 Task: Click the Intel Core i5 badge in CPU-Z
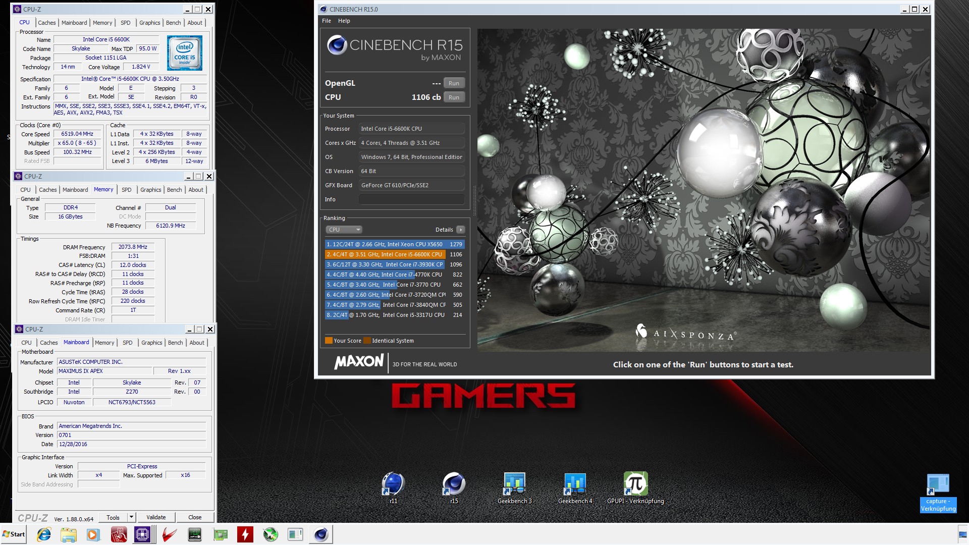point(185,52)
